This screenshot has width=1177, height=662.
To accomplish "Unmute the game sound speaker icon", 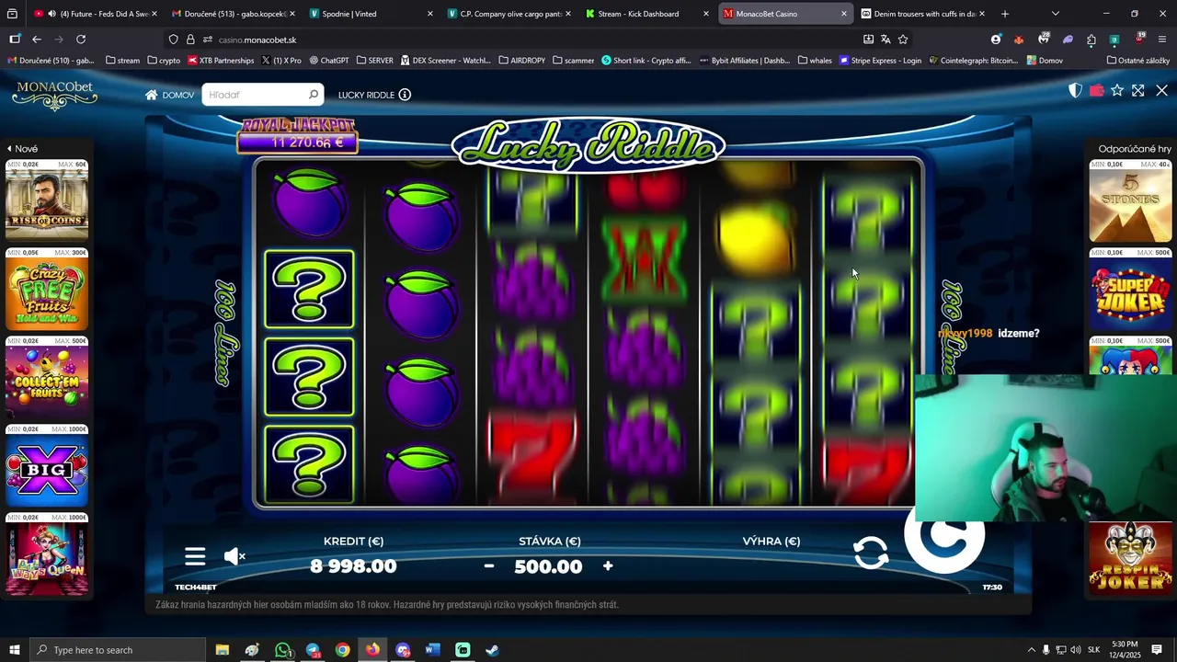I will (234, 556).
